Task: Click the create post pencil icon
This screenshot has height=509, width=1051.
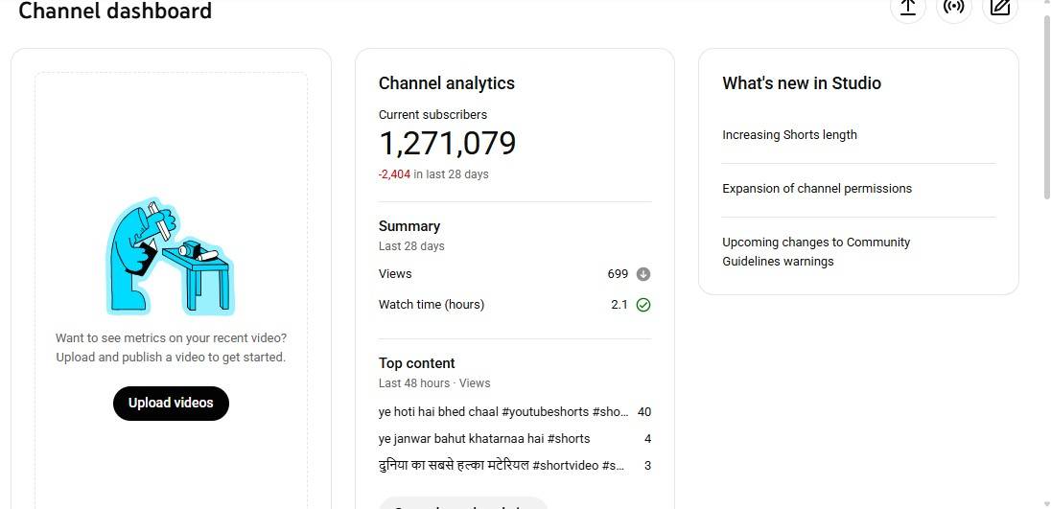Action: tap(999, 8)
